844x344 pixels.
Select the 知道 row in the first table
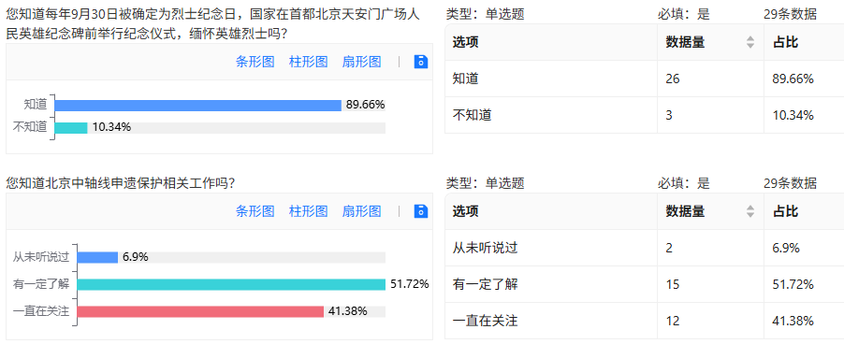click(x=645, y=79)
